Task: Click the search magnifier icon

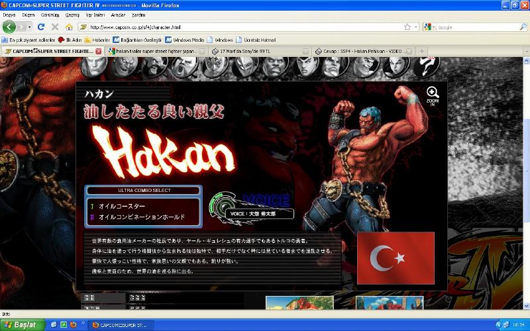Action: point(523,27)
